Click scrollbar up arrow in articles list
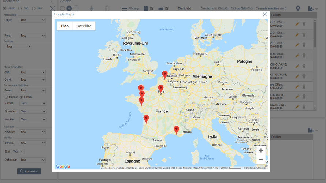This screenshot has width=326, height=183. pyautogui.click(x=315, y=20)
